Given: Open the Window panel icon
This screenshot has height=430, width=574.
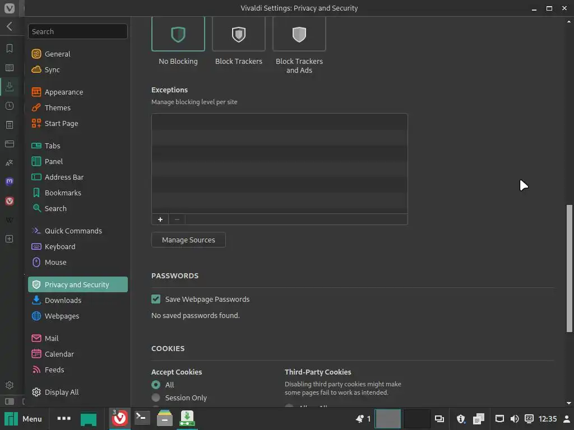Looking at the screenshot, I should point(10,144).
